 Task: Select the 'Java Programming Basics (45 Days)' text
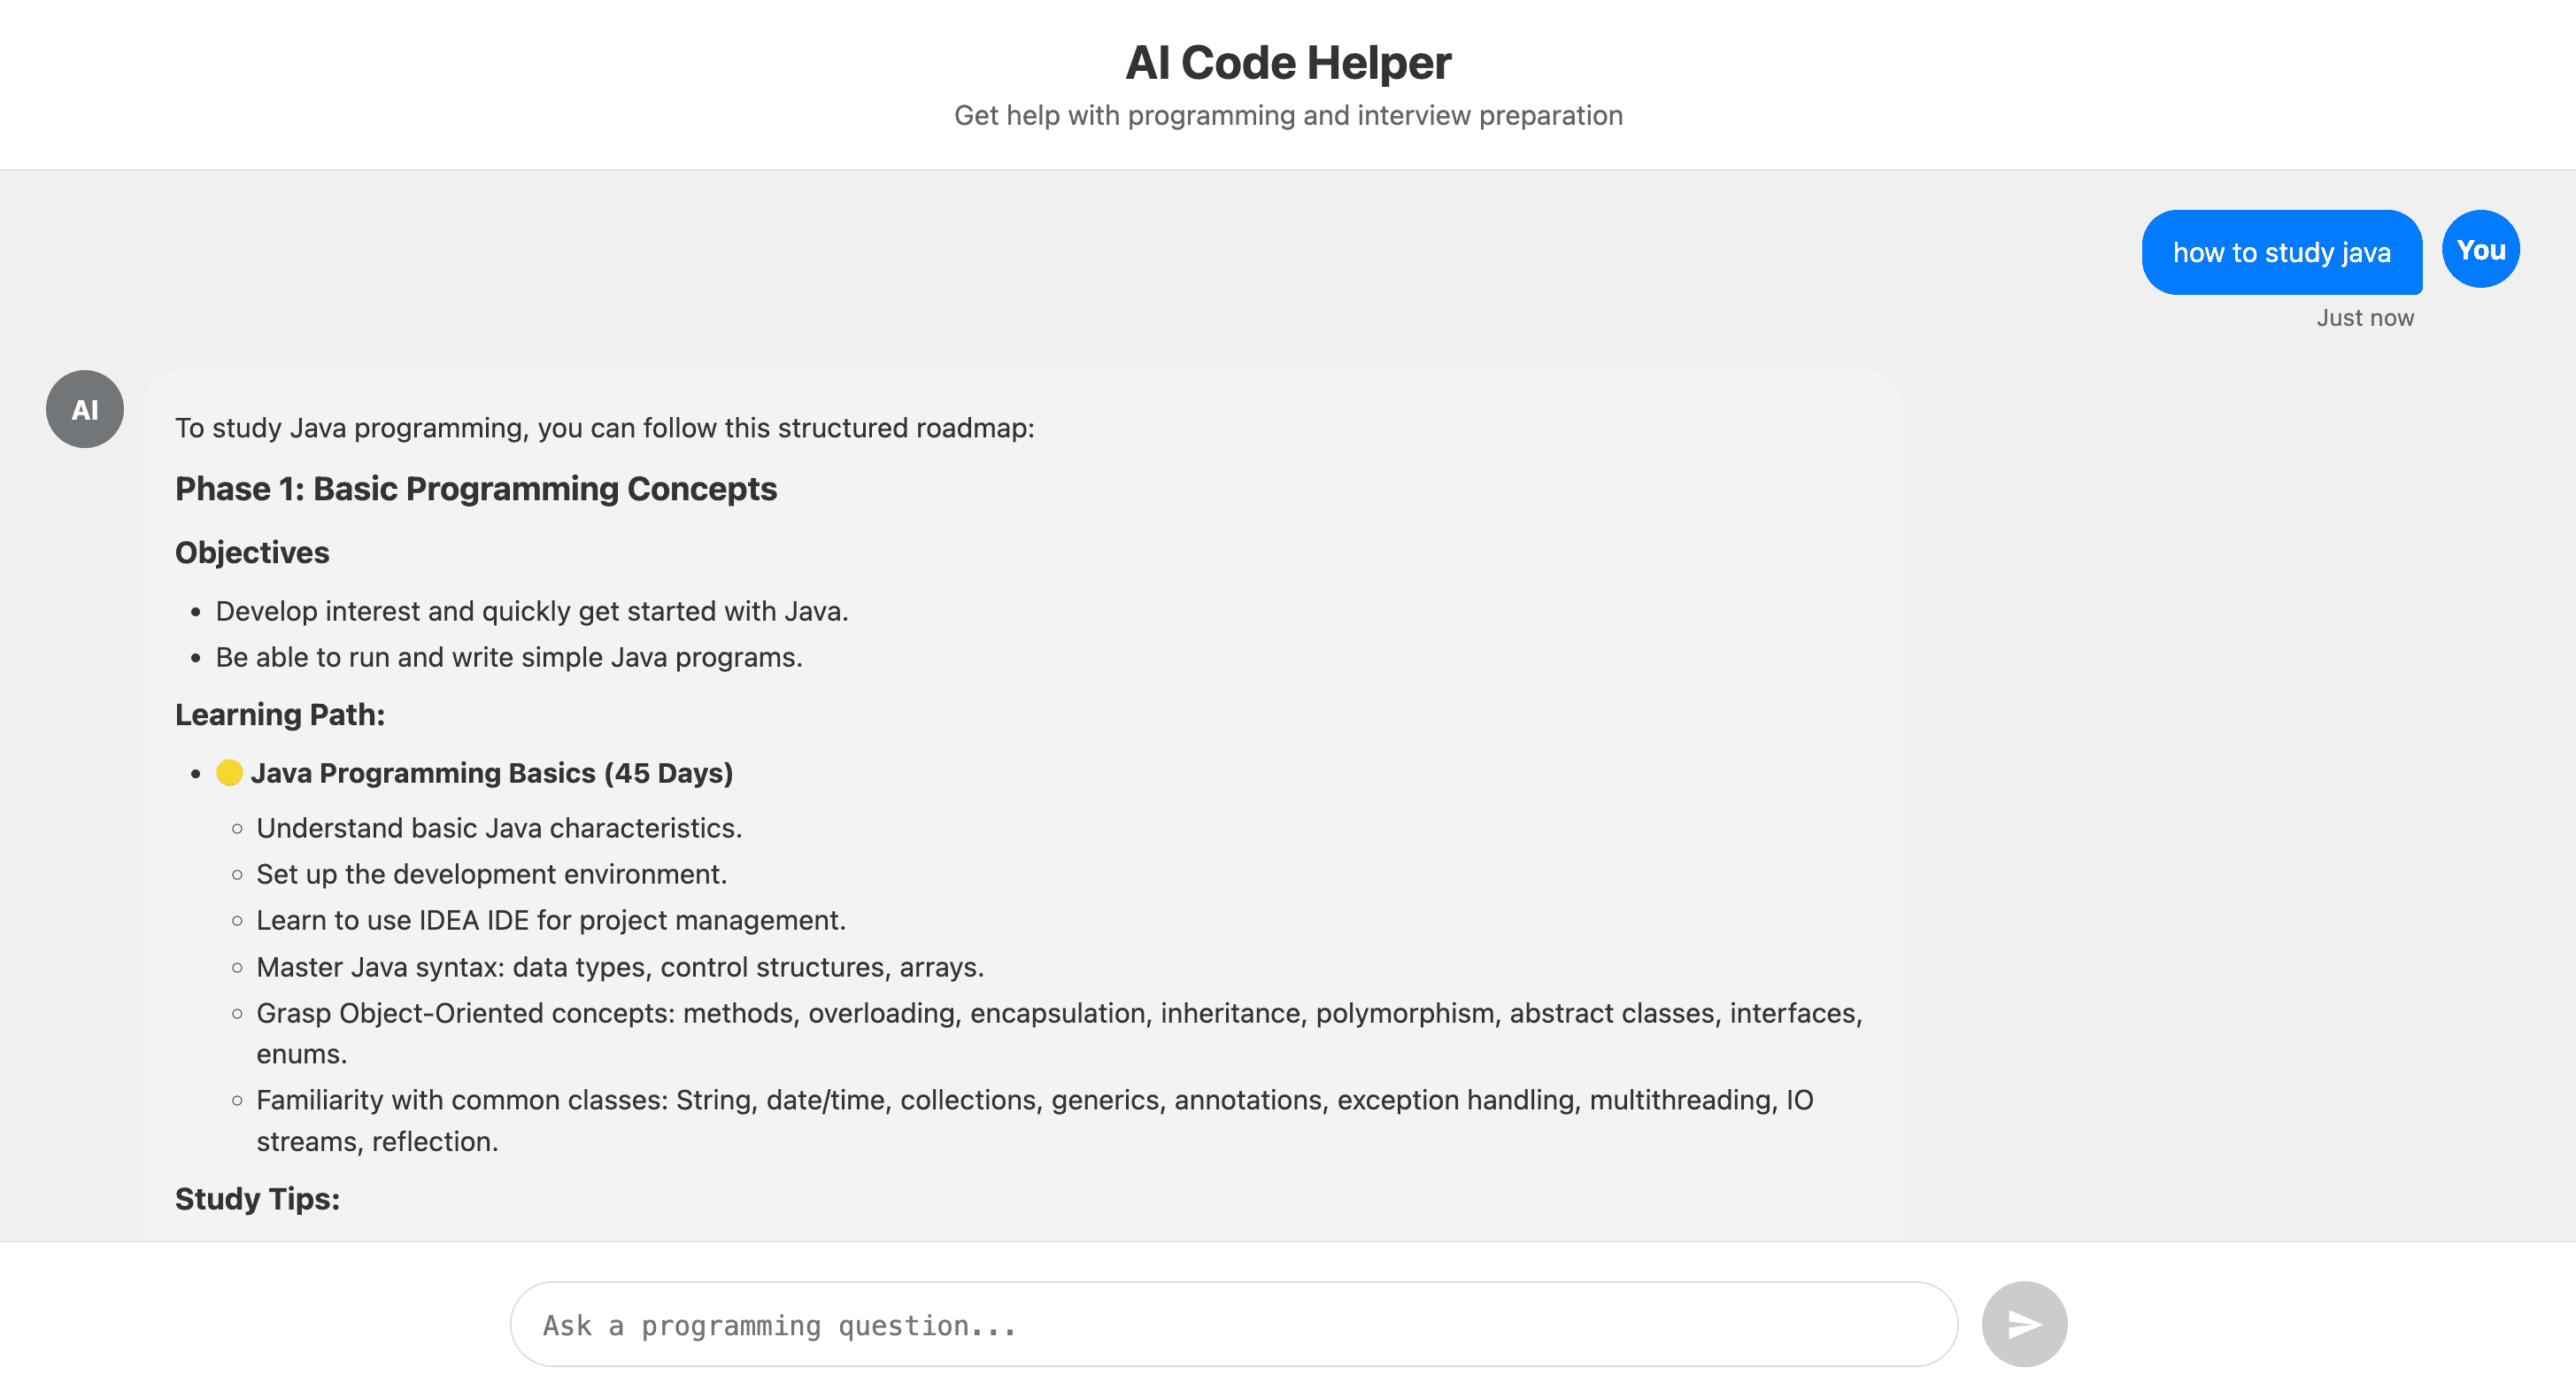coord(494,772)
